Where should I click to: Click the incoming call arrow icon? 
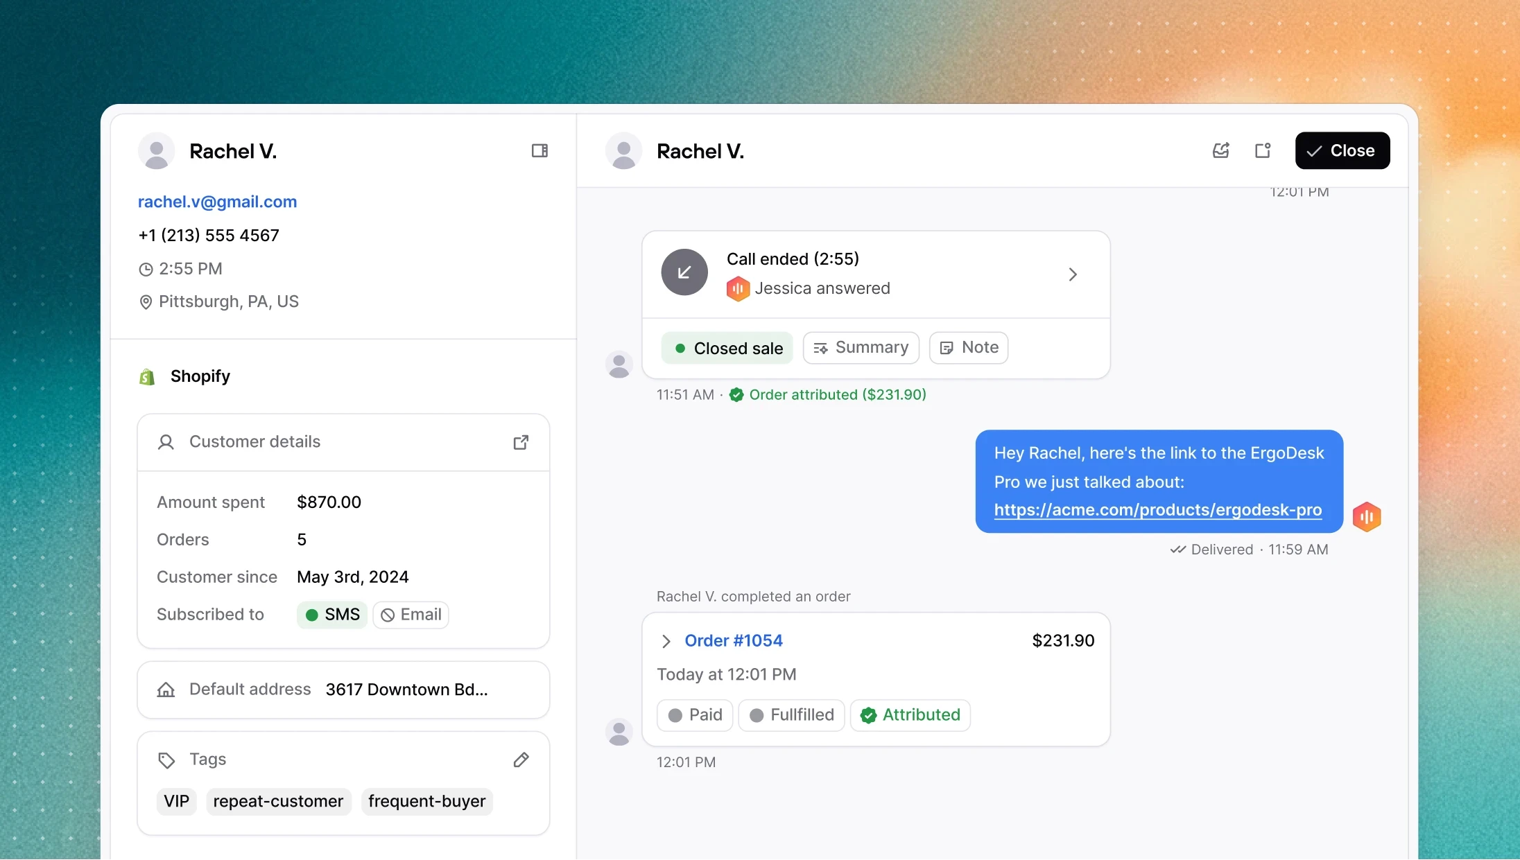pos(684,272)
